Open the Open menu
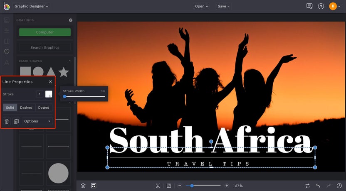Viewport: 346px width, 191px height. click(x=202, y=6)
